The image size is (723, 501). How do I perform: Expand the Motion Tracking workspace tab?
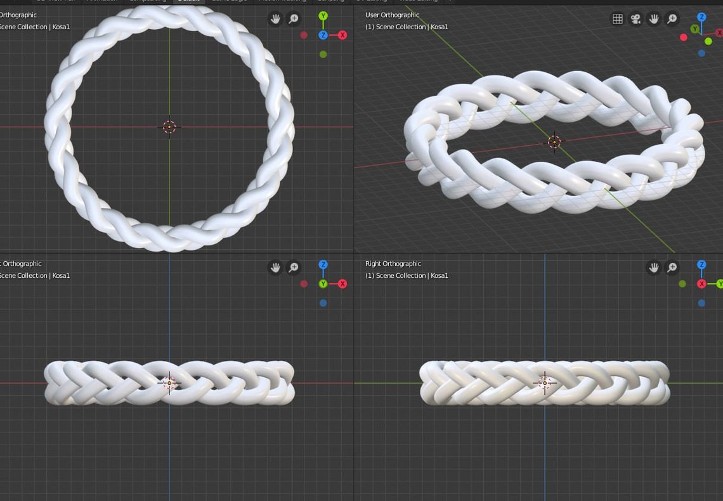click(283, 1)
